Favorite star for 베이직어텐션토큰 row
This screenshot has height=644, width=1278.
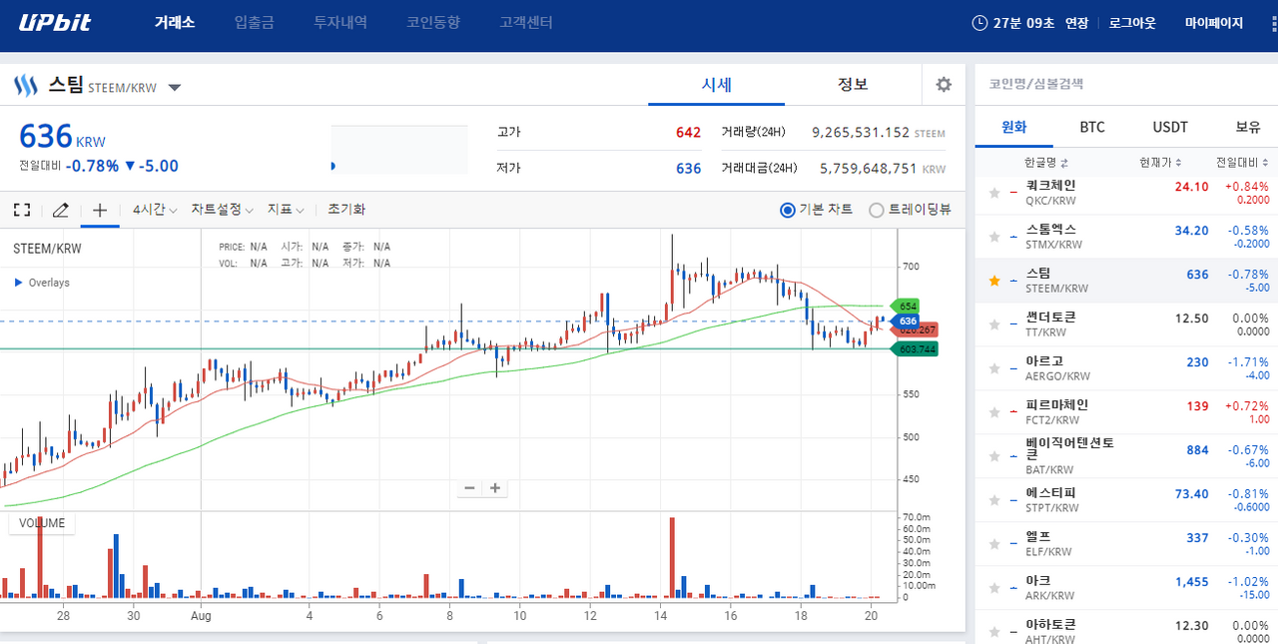click(x=993, y=456)
